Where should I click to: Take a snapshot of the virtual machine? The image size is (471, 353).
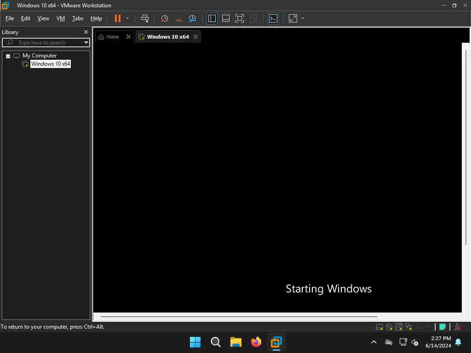coord(164,18)
